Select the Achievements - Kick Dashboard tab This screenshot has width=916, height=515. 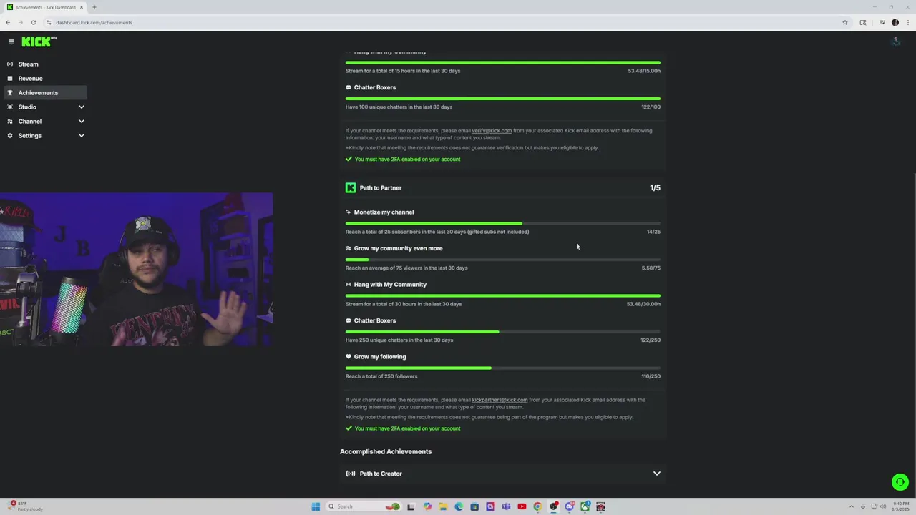click(x=45, y=7)
